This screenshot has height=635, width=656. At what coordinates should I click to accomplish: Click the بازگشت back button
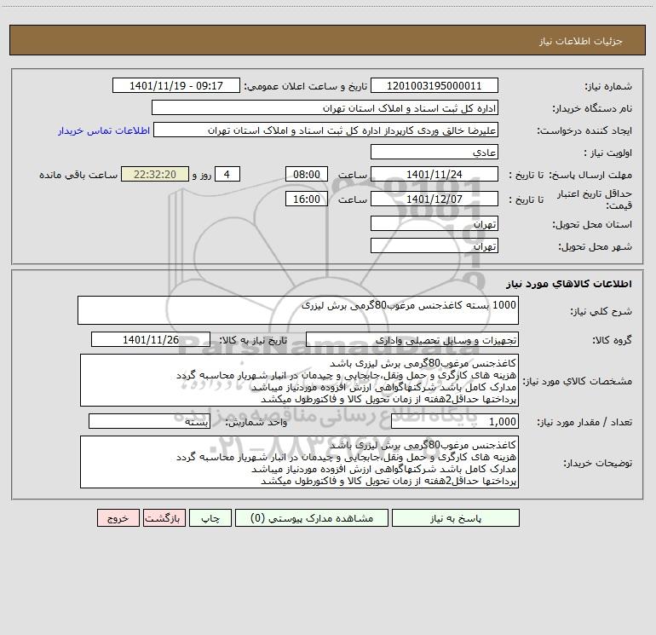coord(164,518)
